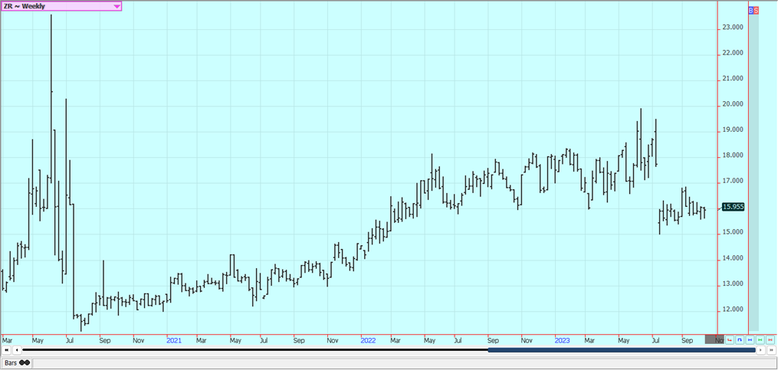
Task: Step chart back with single-left arrow
Action: pyautogui.click(x=18, y=350)
